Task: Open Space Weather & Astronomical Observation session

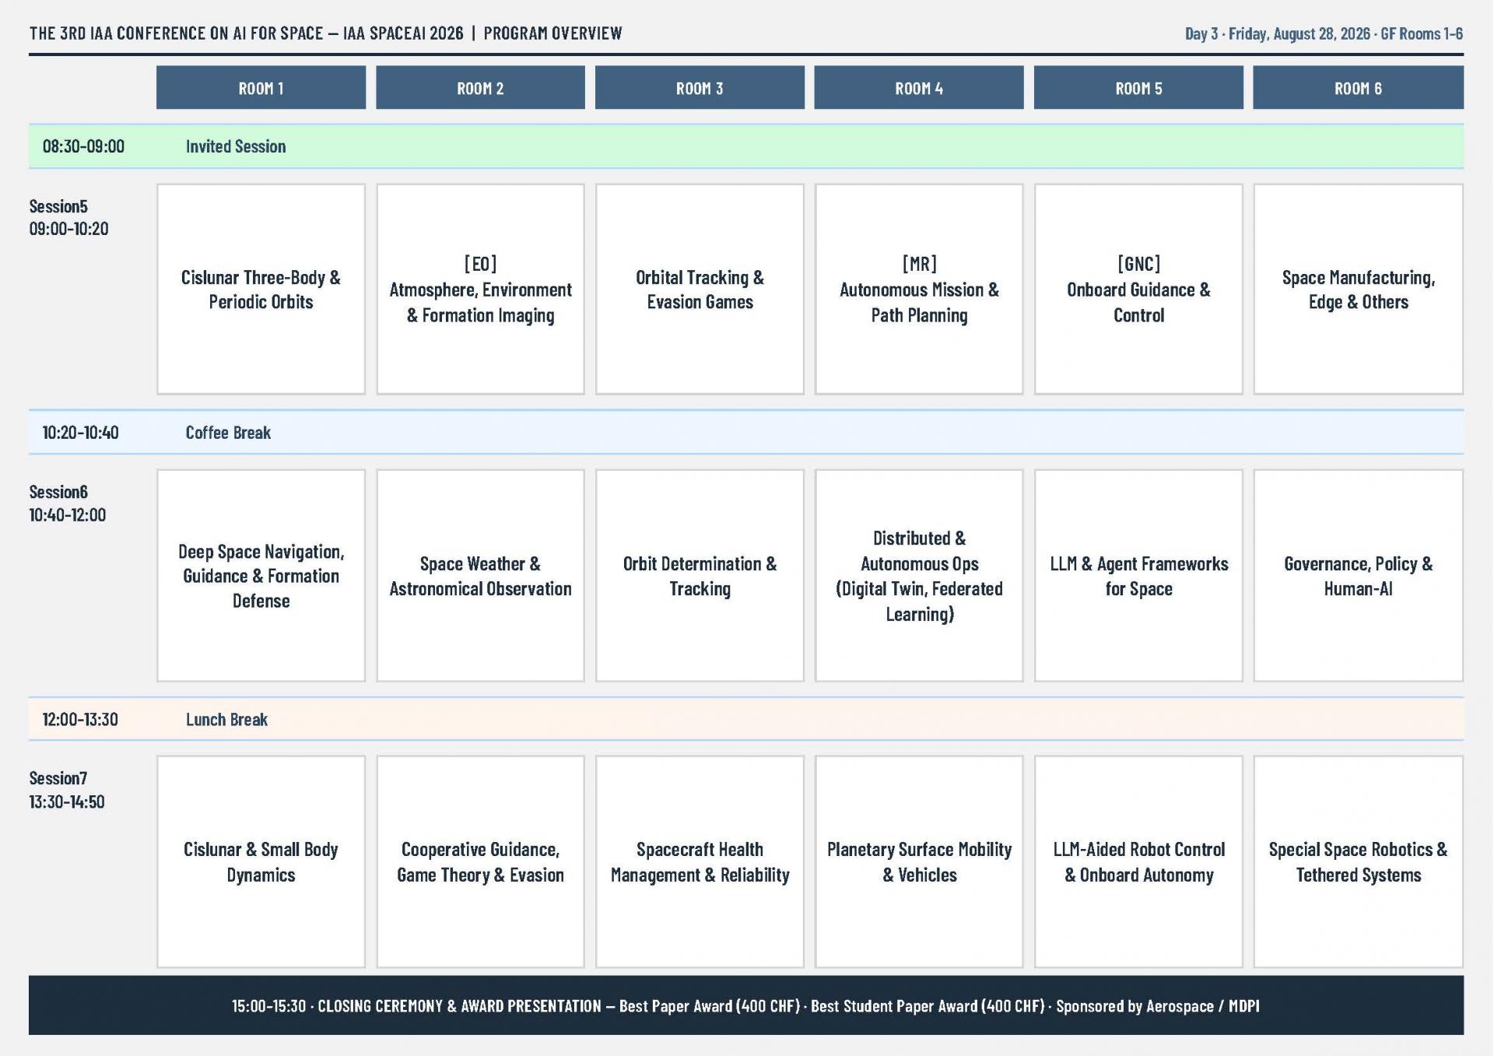Action: pos(480,576)
